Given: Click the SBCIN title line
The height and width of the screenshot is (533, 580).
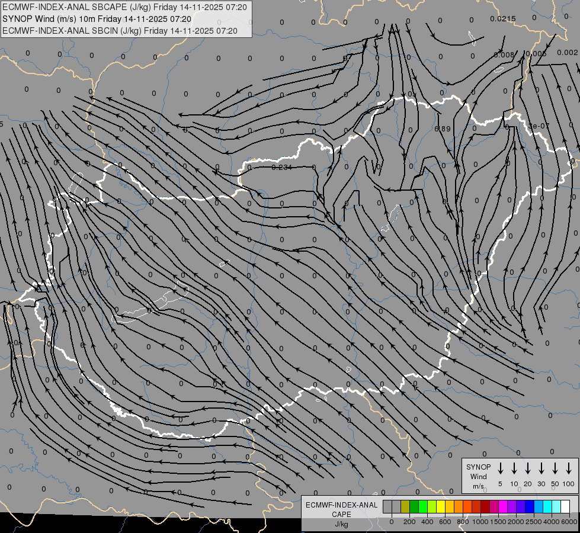Looking at the screenshot, I should [x=120, y=31].
